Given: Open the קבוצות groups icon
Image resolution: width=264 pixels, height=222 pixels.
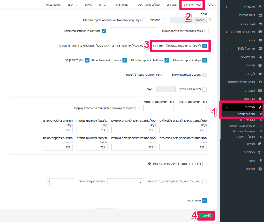Looking at the screenshot, I should pyautogui.click(x=260, y=65).
